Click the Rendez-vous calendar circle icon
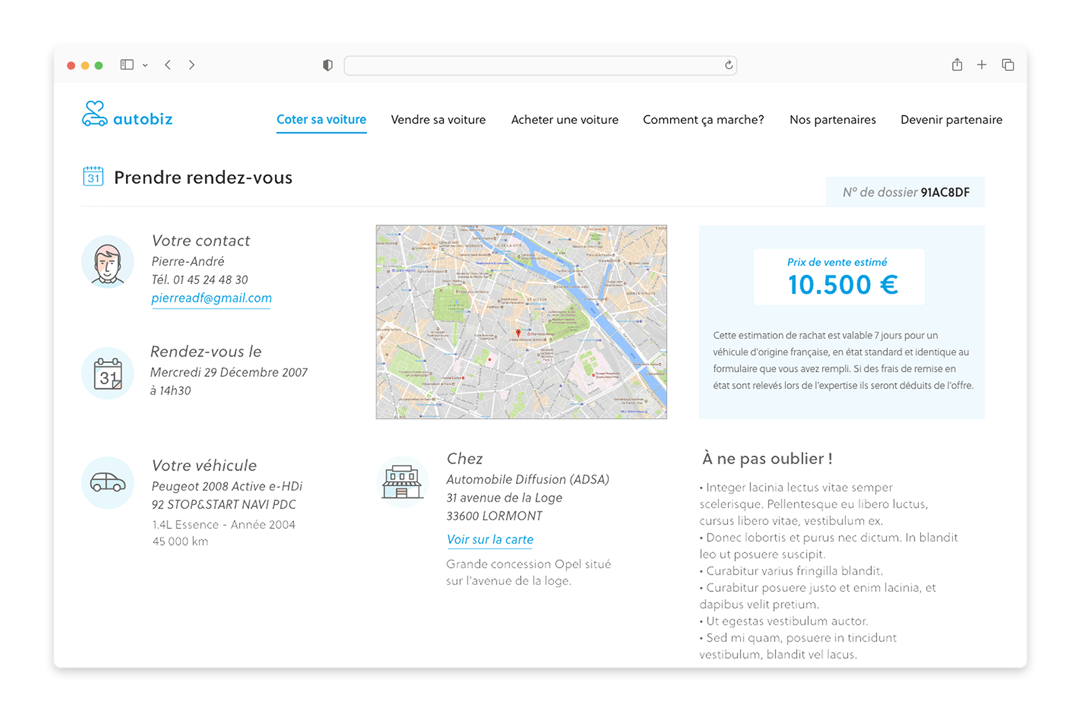The image size is (1081, 720). (x=108, y=373)
